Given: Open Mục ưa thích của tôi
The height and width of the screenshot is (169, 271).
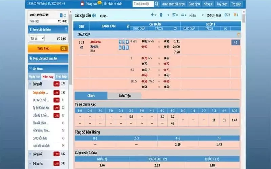Looking at the screenshot, I should pyautogui.click(x=48, y=58).
